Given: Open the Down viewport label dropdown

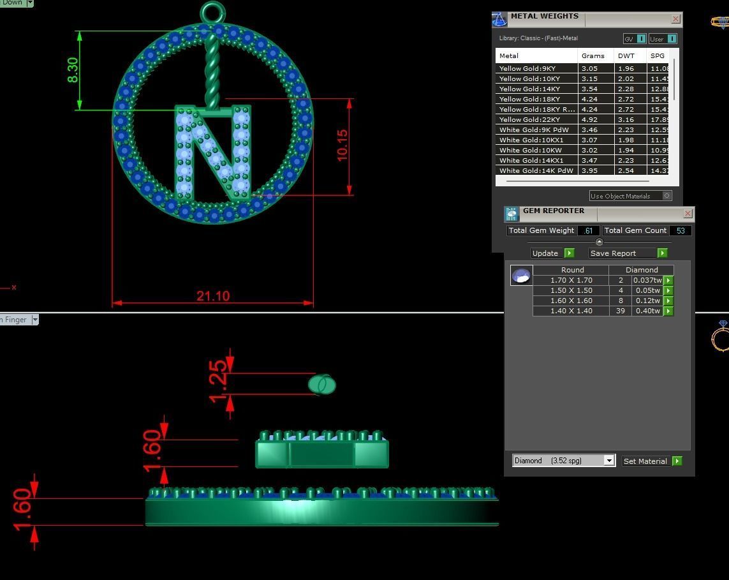Looking at the screenshot, I should tap(30, 3).
